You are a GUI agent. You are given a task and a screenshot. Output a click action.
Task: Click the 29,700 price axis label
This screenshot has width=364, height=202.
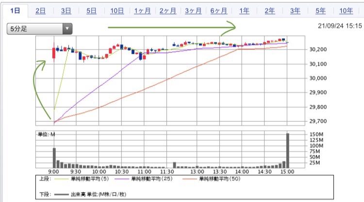318,121
